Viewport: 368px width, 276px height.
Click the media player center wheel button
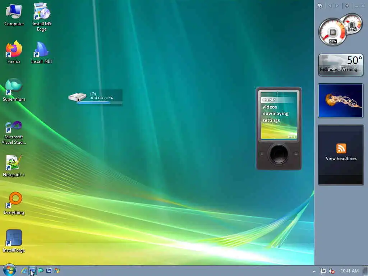point(279,154)
